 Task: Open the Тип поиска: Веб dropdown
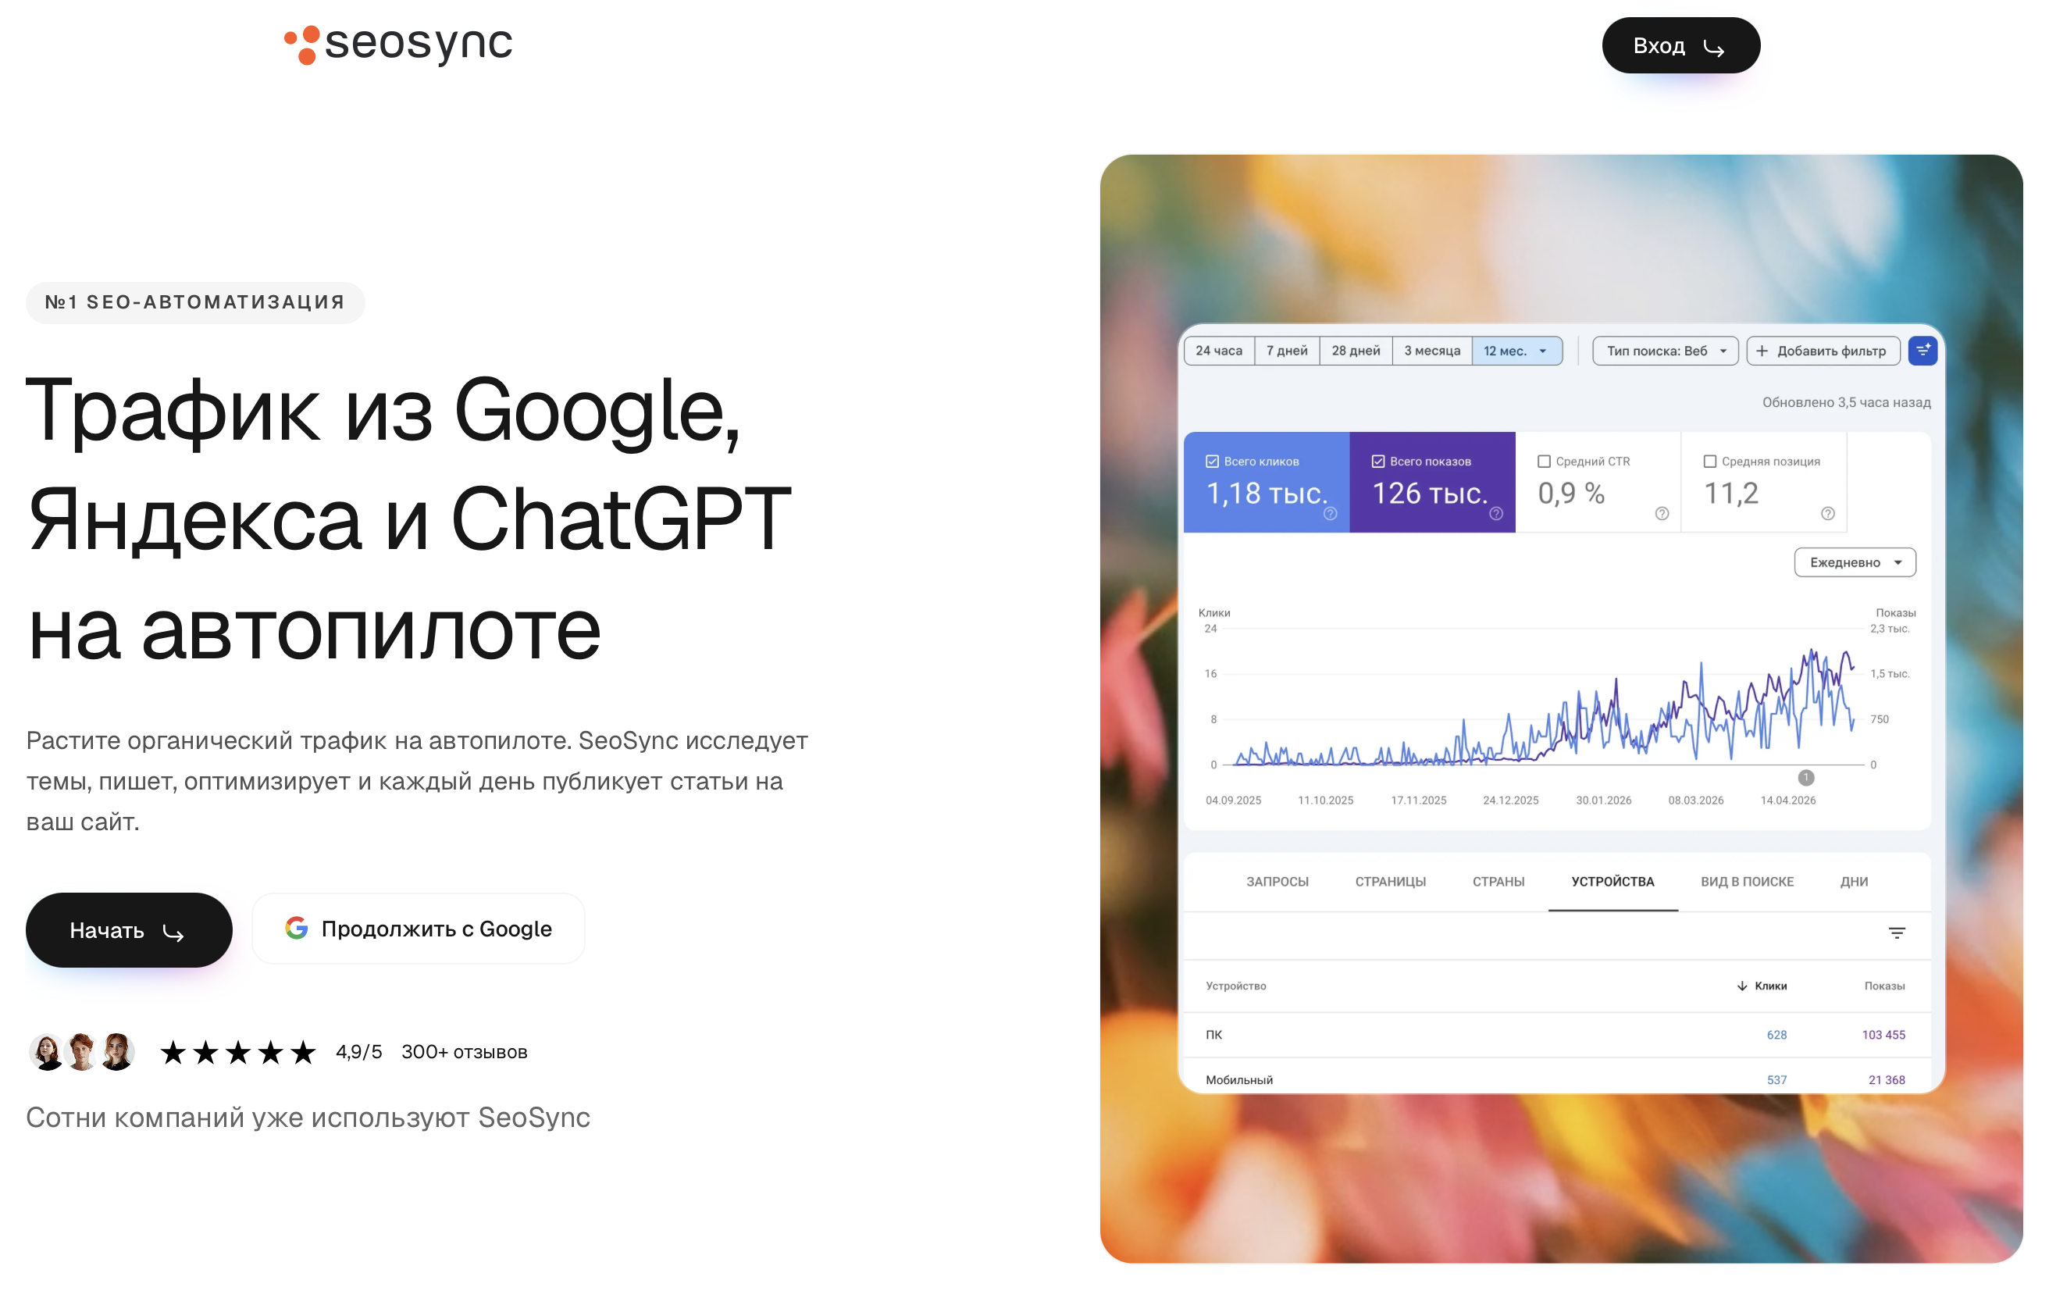1666,351
